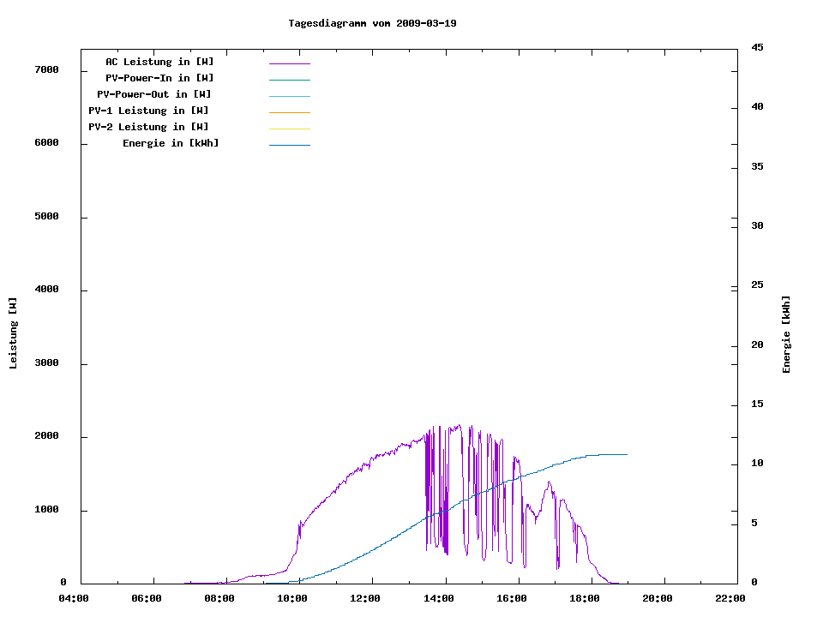823x617 pixels.
Task: Click the 14:00 time axis tick label
Action: pos(439,598)
